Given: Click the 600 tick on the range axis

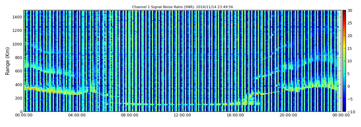Looking at the screenshot, I should (x=19, y=71).
